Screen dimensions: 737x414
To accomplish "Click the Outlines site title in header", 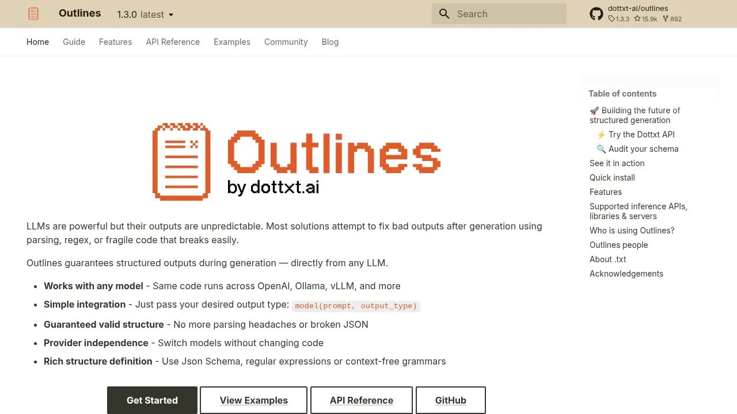I will pos(79,13).
